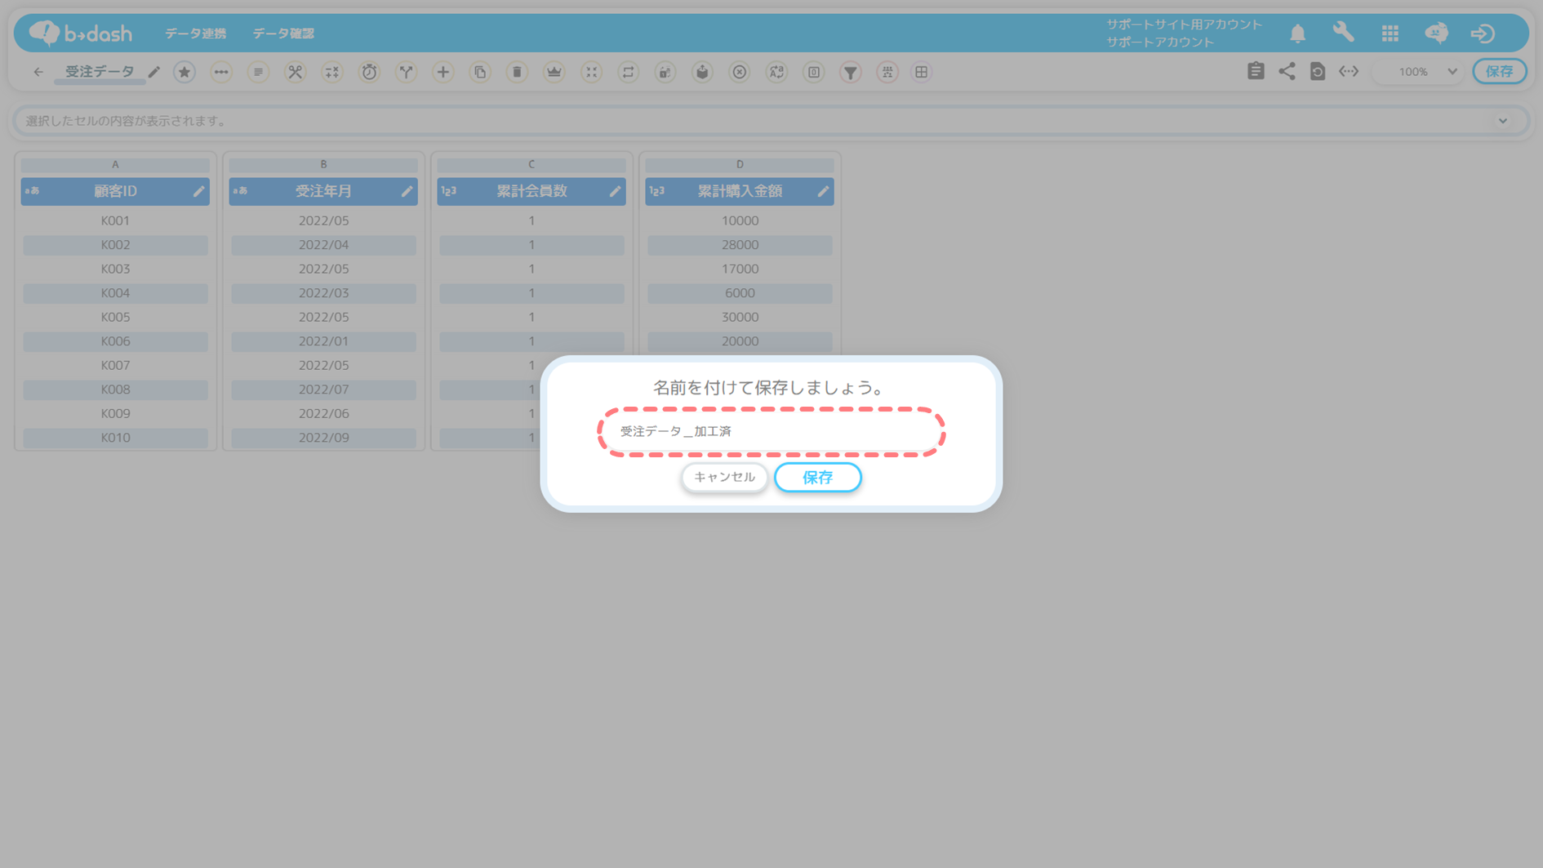Click the circled X toolbar icon
Image resolution: width=1543 pixels, height=868 pixels.
coord(740,72)
